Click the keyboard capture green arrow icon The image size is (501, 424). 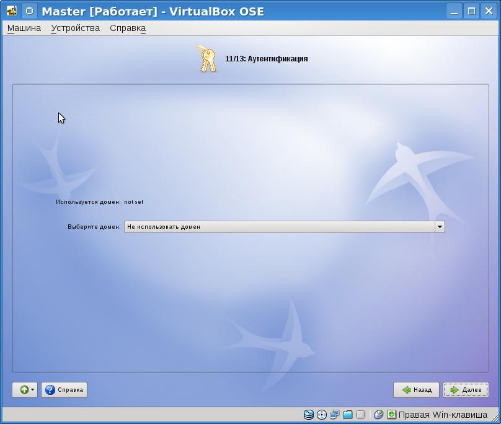pyautogui.click(x=391, y=415)
